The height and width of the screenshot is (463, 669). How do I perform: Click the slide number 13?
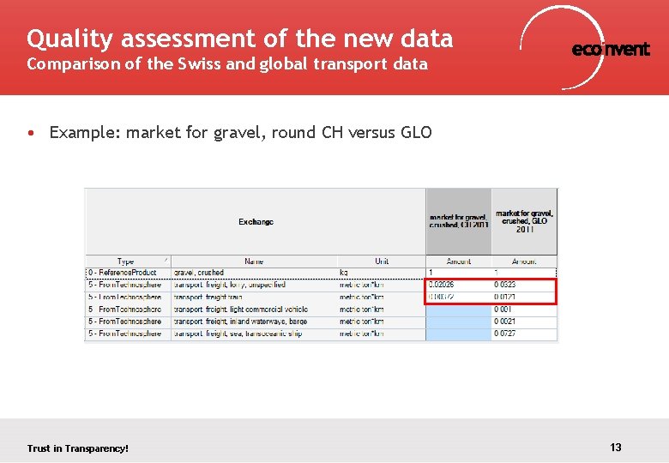pos(615,448)
